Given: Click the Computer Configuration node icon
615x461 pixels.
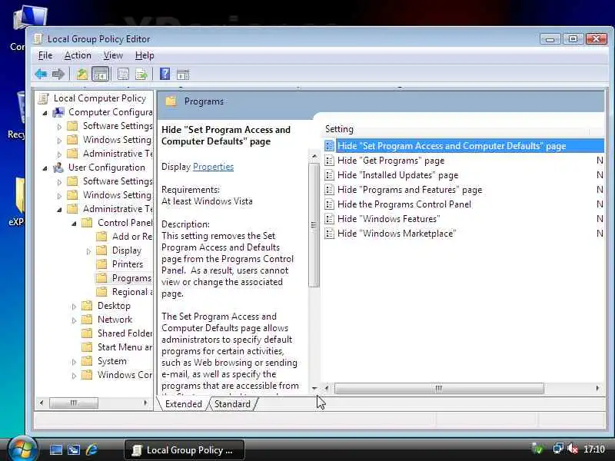Looking at the screenshot, I should (x=58, y=112).
